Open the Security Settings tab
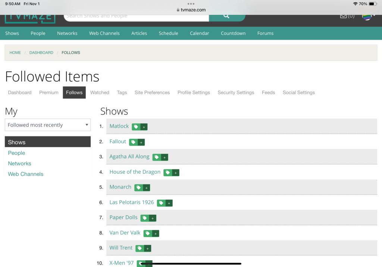 pos(236,92)
